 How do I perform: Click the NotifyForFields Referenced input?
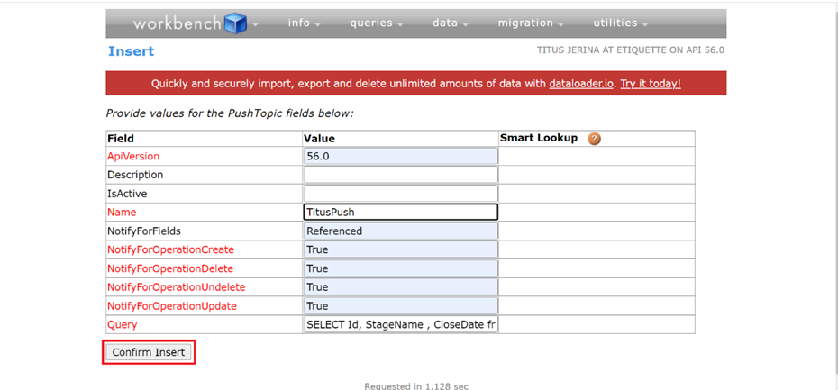[x=400, y=231]
